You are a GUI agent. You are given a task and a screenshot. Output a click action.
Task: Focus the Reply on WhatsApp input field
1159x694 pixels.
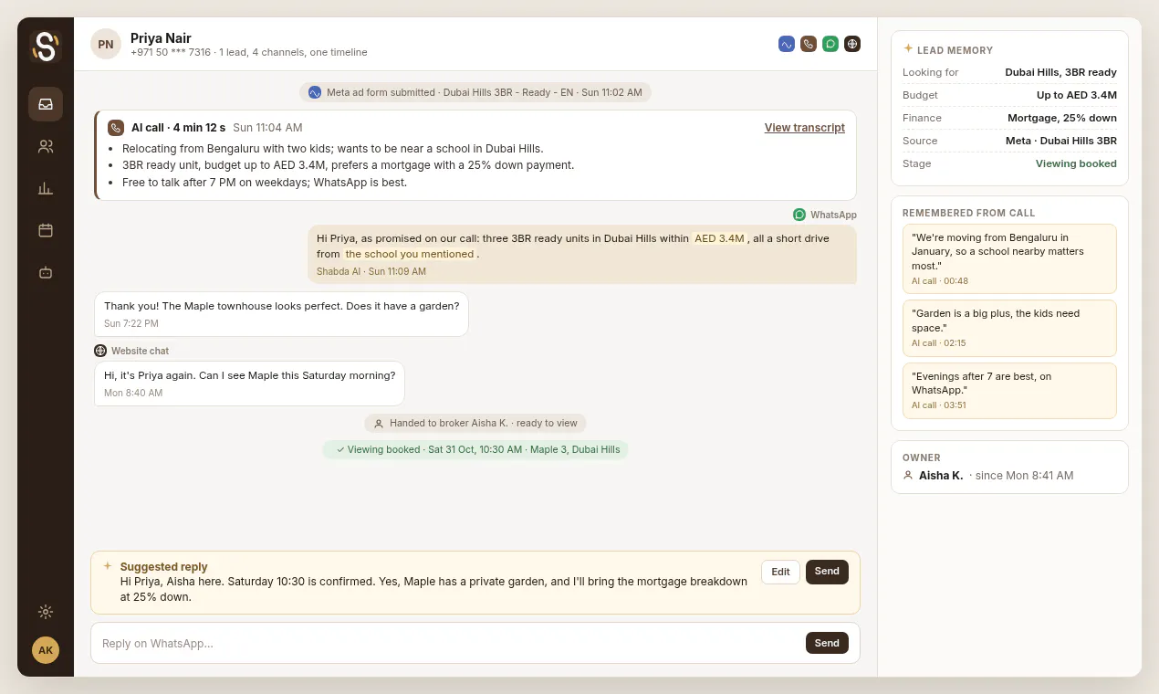pos(448,644)
